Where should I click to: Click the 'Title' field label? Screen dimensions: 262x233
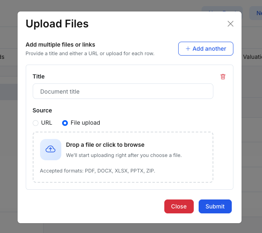[x=38, y=76]
